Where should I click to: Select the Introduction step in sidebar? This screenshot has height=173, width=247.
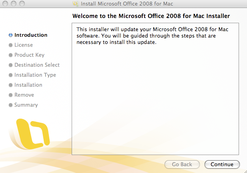[31, 35]
